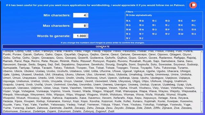Focus the Words to generate input field
This screenshot has width=205, height=115.
pos(79,36)
